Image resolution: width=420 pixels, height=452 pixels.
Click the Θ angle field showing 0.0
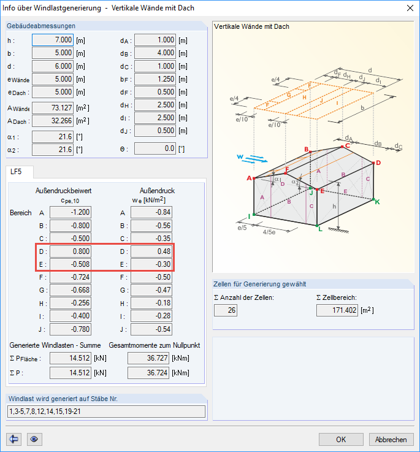[x=155, y=148]
